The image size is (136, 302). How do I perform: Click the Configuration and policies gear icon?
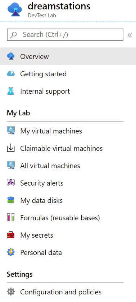[x=11, y=292]
